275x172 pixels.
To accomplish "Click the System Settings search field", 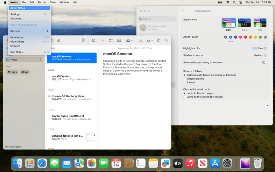I will tap(157, 19).
